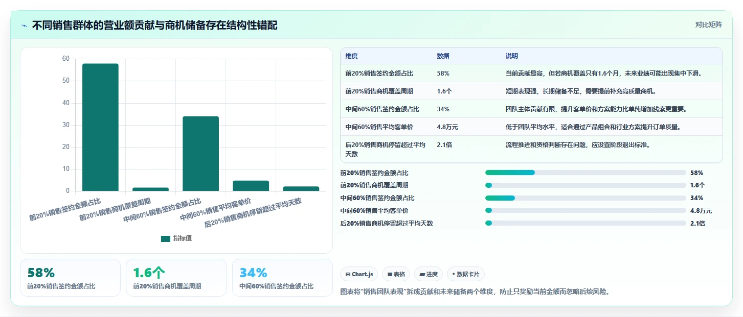The image size is (743, 317).
Task: Click the 中间60%销售平均客单价 bar in the chart
Action: pyautogui.click(x=251, y=186)
